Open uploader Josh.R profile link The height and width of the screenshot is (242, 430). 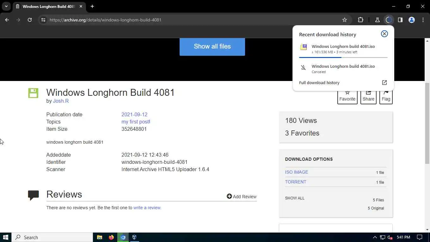61,101
